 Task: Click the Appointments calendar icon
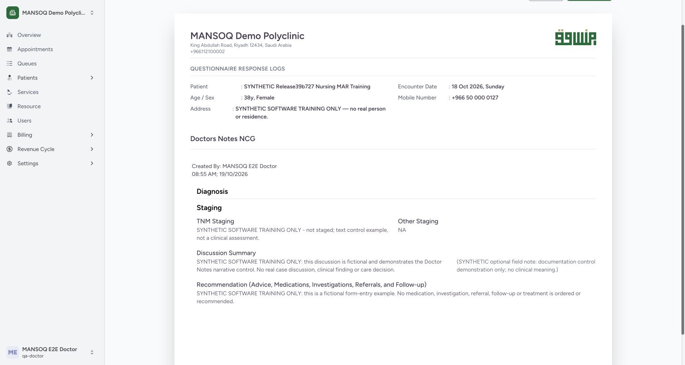click(x=10, y=50)
